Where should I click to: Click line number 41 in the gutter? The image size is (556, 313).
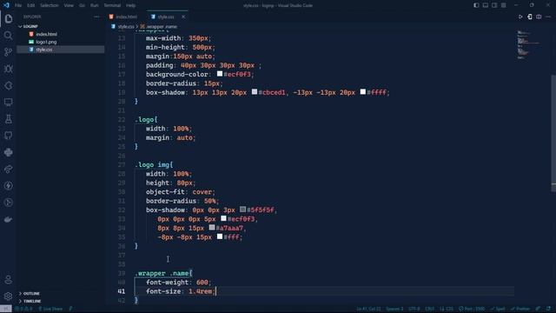point(122,291)
